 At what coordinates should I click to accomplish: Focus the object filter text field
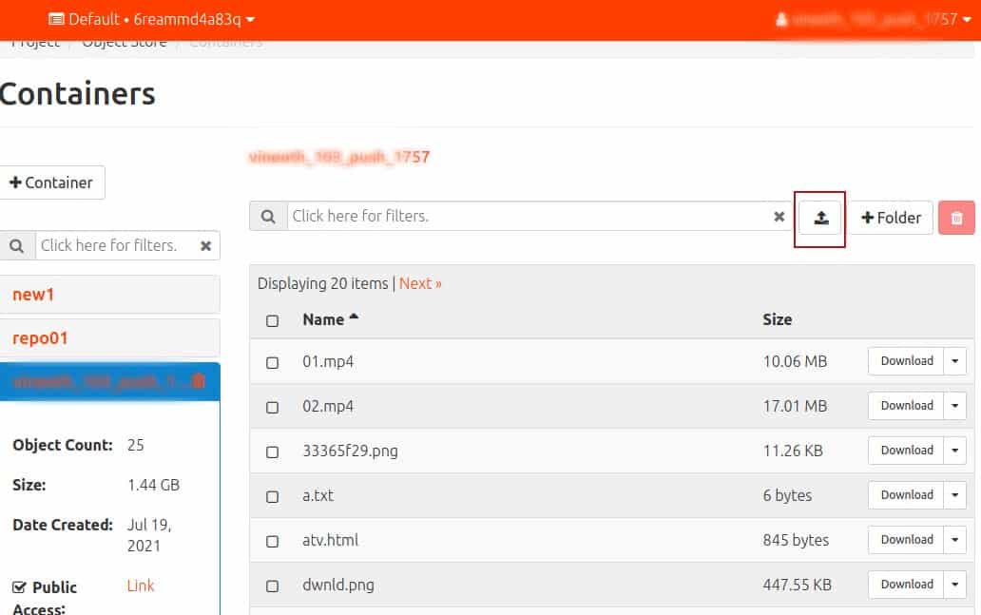click(528, 217)
